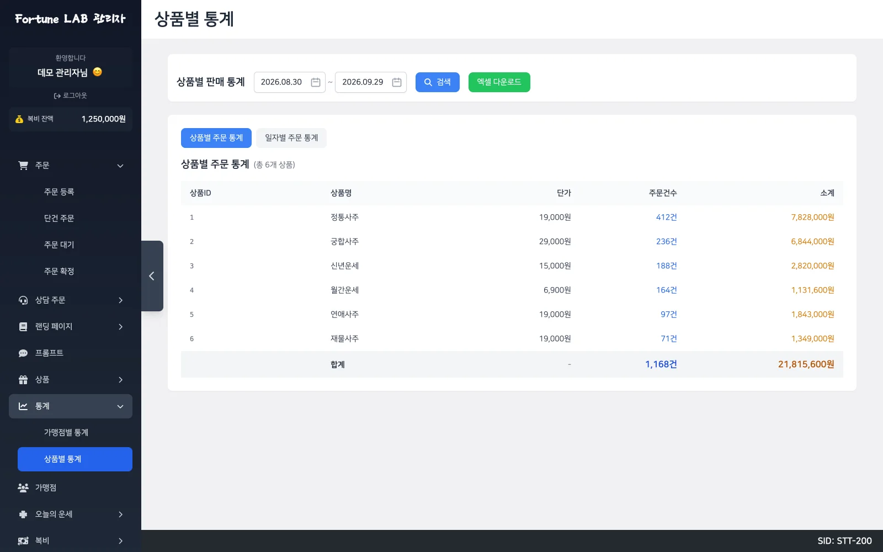Expand the 랜딩 페이지 submenu arrow
Image resolution: width=883 pixels, height=552 pixels.
pos(120,327)
